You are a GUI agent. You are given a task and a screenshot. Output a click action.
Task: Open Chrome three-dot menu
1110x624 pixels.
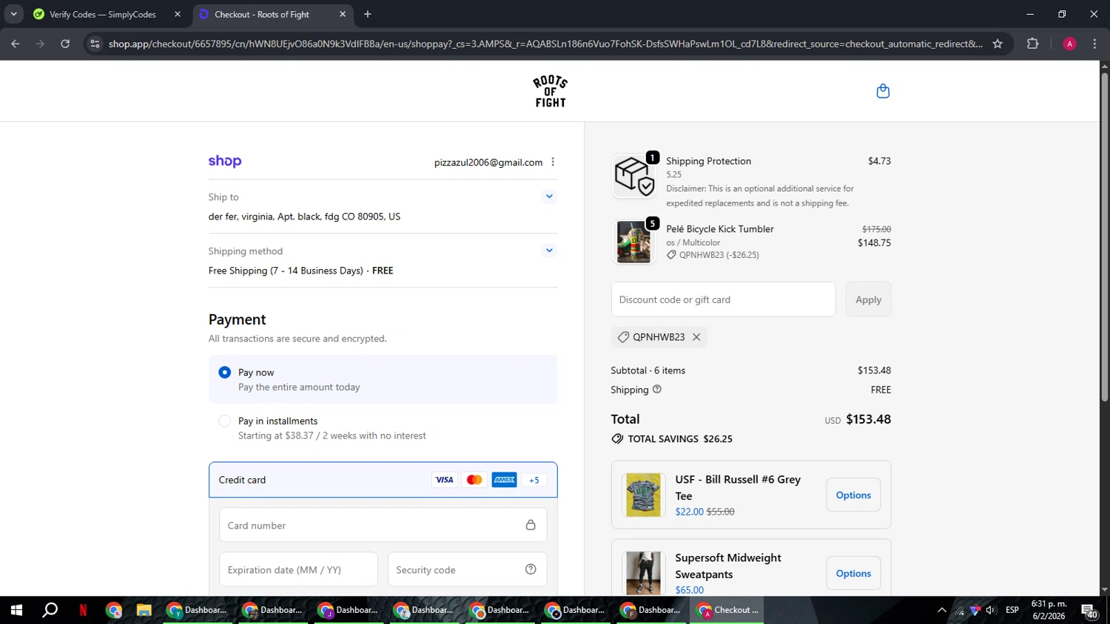(1094, 44)
